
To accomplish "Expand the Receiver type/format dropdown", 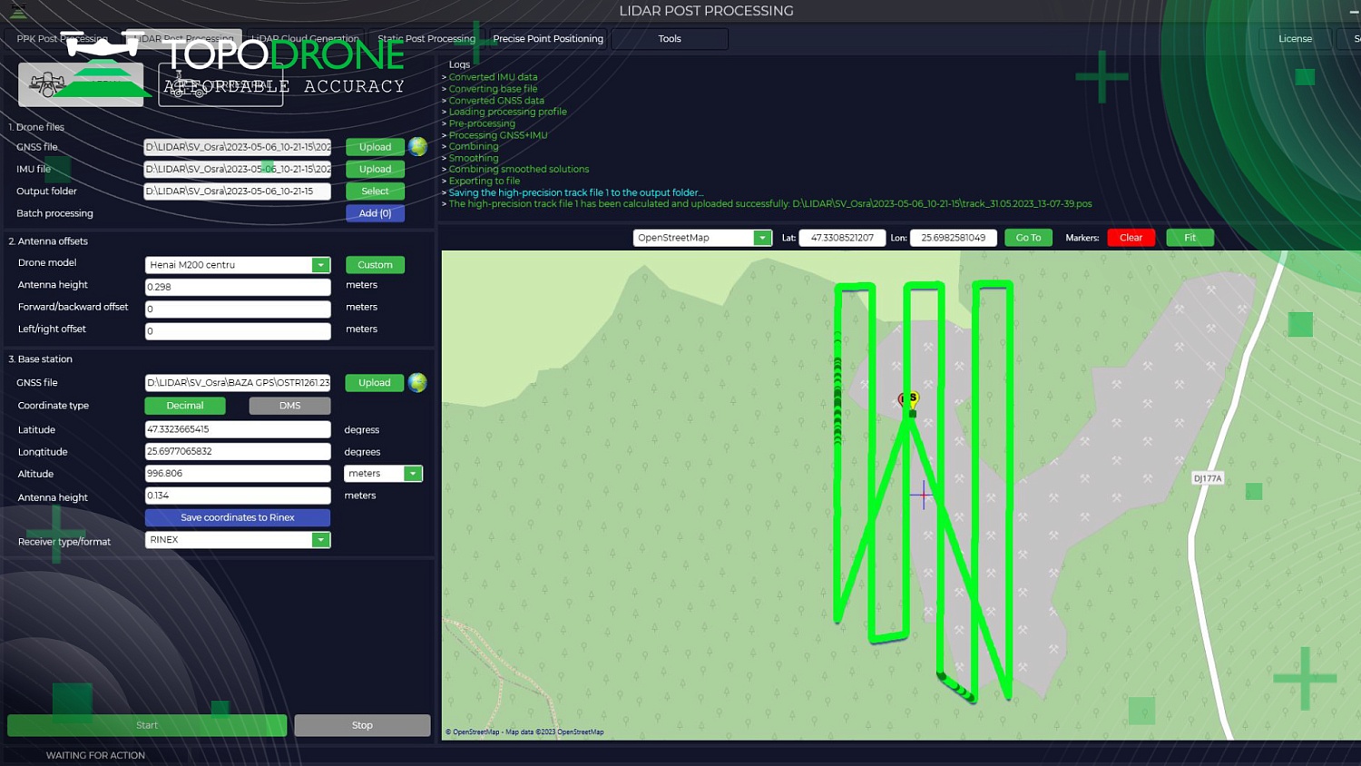I will 320,540.
